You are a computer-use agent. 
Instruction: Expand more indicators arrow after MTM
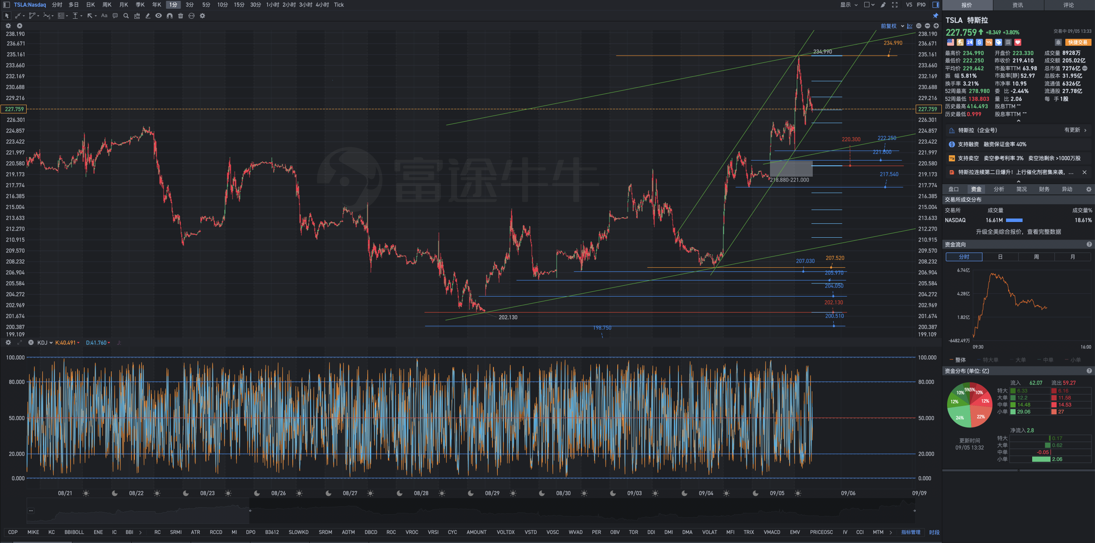890,532
